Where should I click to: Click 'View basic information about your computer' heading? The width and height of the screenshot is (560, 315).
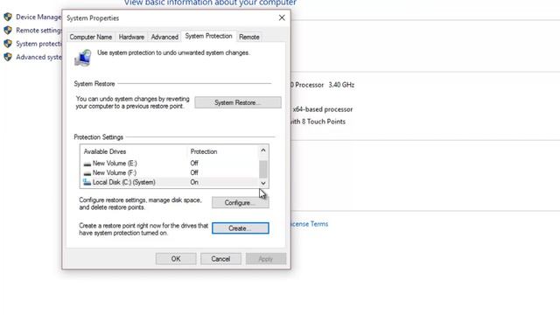pos(210,3)
